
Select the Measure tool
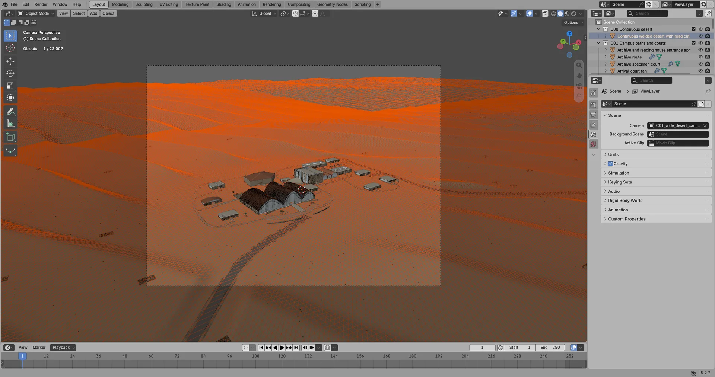tap(10, 123)
